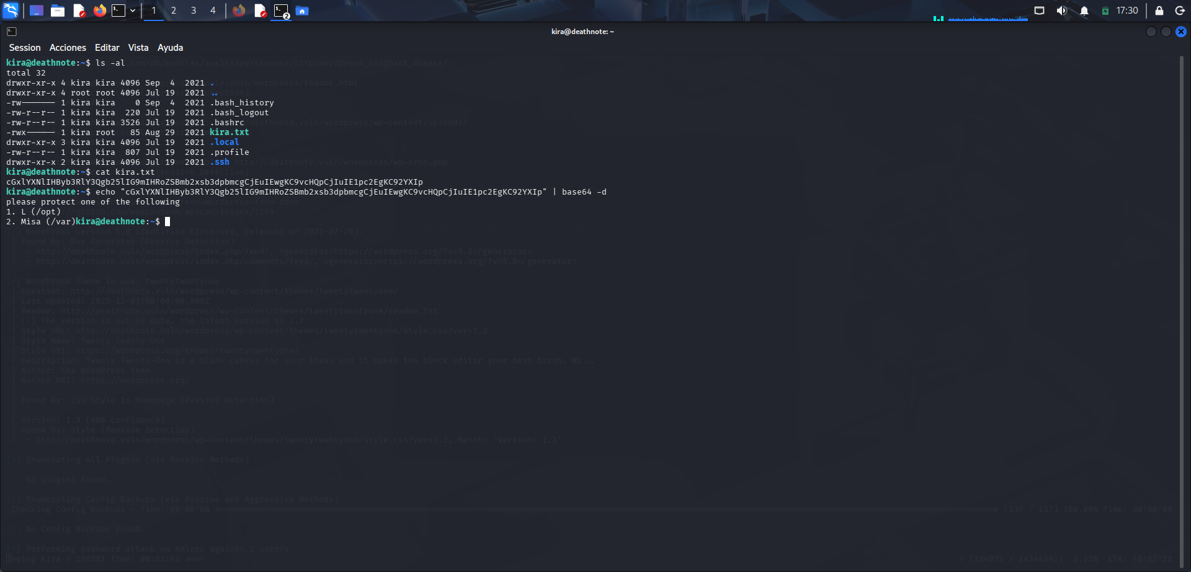
Task: Launch Firefox from the taskbar
Action: 99,11
